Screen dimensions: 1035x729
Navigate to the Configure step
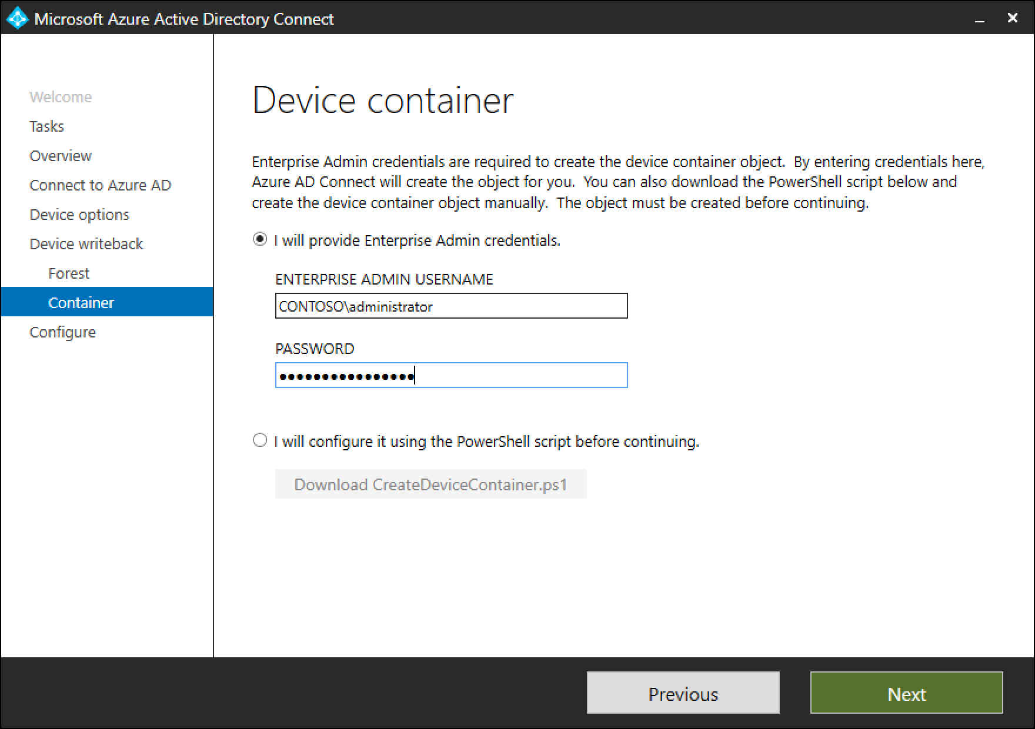62,332
